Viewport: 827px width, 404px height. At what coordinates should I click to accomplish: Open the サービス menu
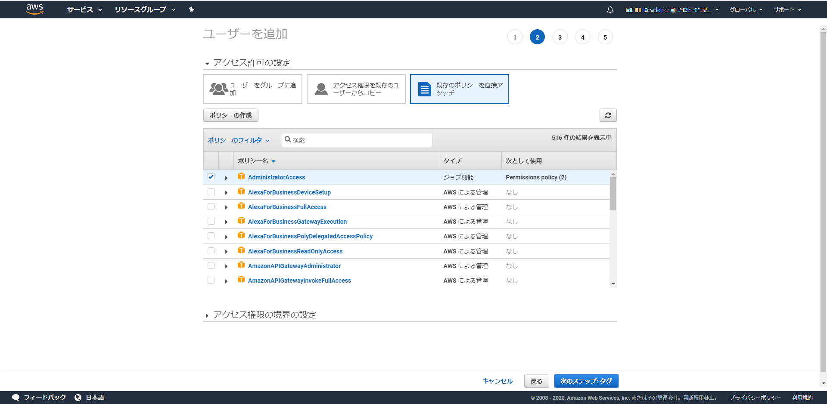pyautogui.click(x=84, y=9)
